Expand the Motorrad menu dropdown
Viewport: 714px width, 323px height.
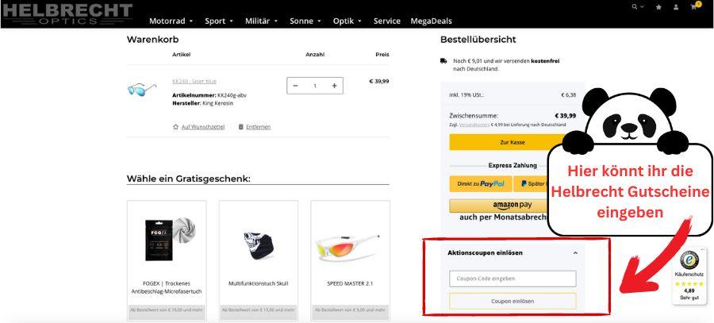tap(171, 21)
